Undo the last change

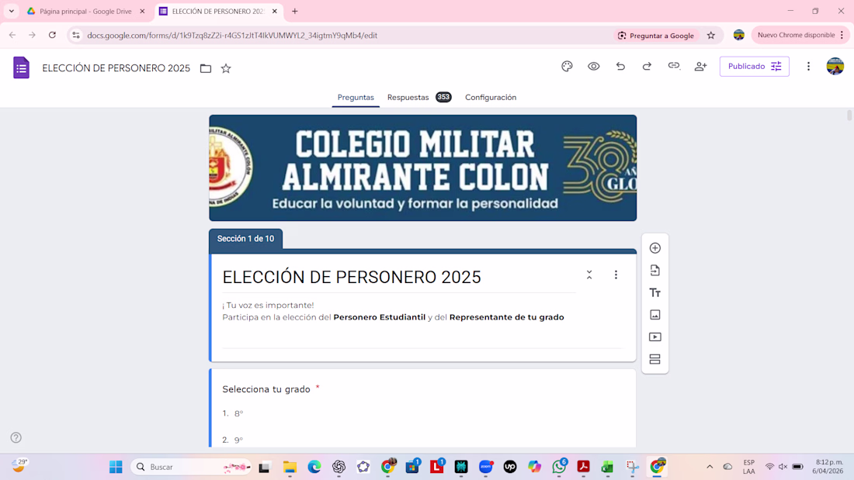620,67
